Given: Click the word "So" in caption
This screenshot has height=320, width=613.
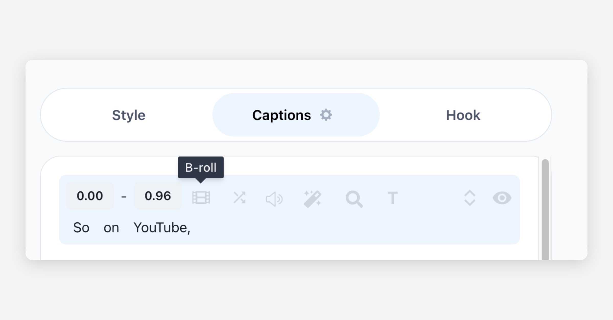Looking at the screenshot, I should (81, 228).
